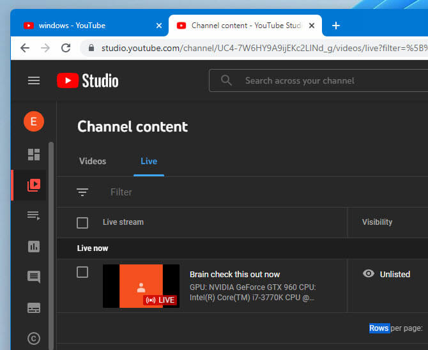Viewport: 428px width, 350px height.
Task: Click the Rows per page label
Action: pyautogui.click(x=396, y=328)
